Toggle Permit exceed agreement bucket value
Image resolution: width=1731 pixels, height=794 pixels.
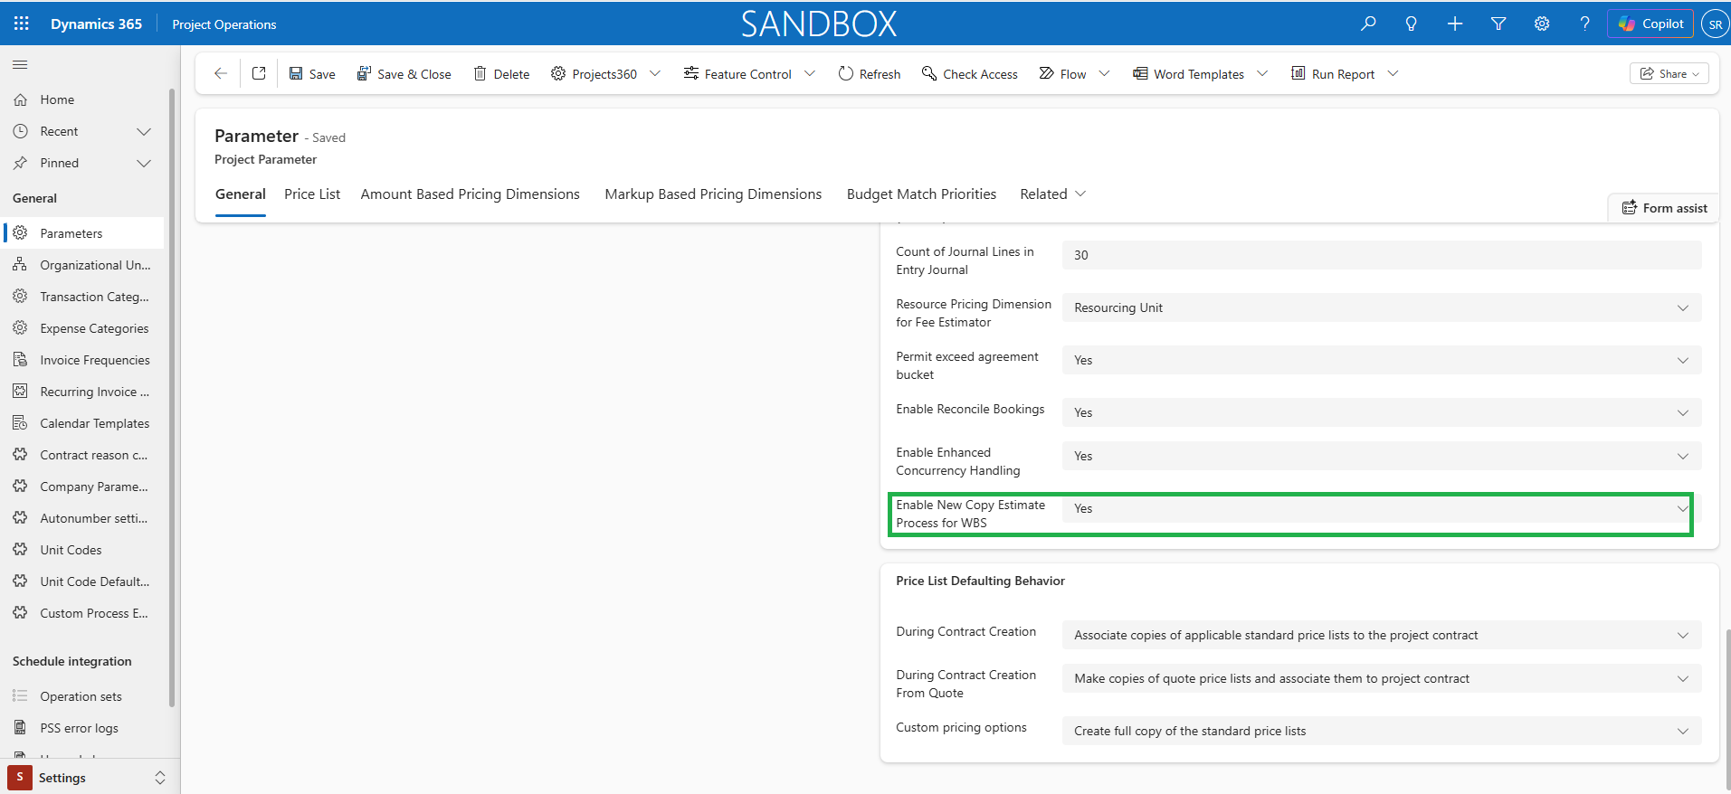click(1381, 360)
